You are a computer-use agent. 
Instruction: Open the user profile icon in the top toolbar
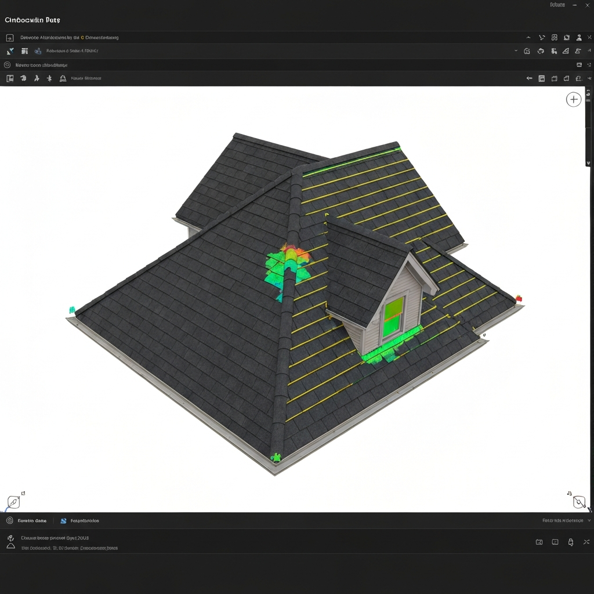tap(579, 38)
